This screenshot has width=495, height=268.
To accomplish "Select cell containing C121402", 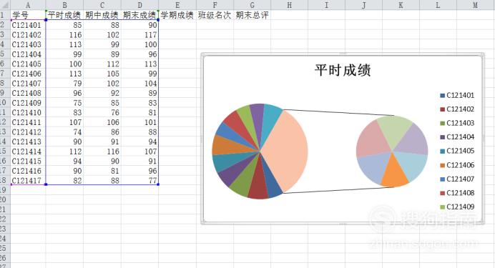I will [28, 35].
